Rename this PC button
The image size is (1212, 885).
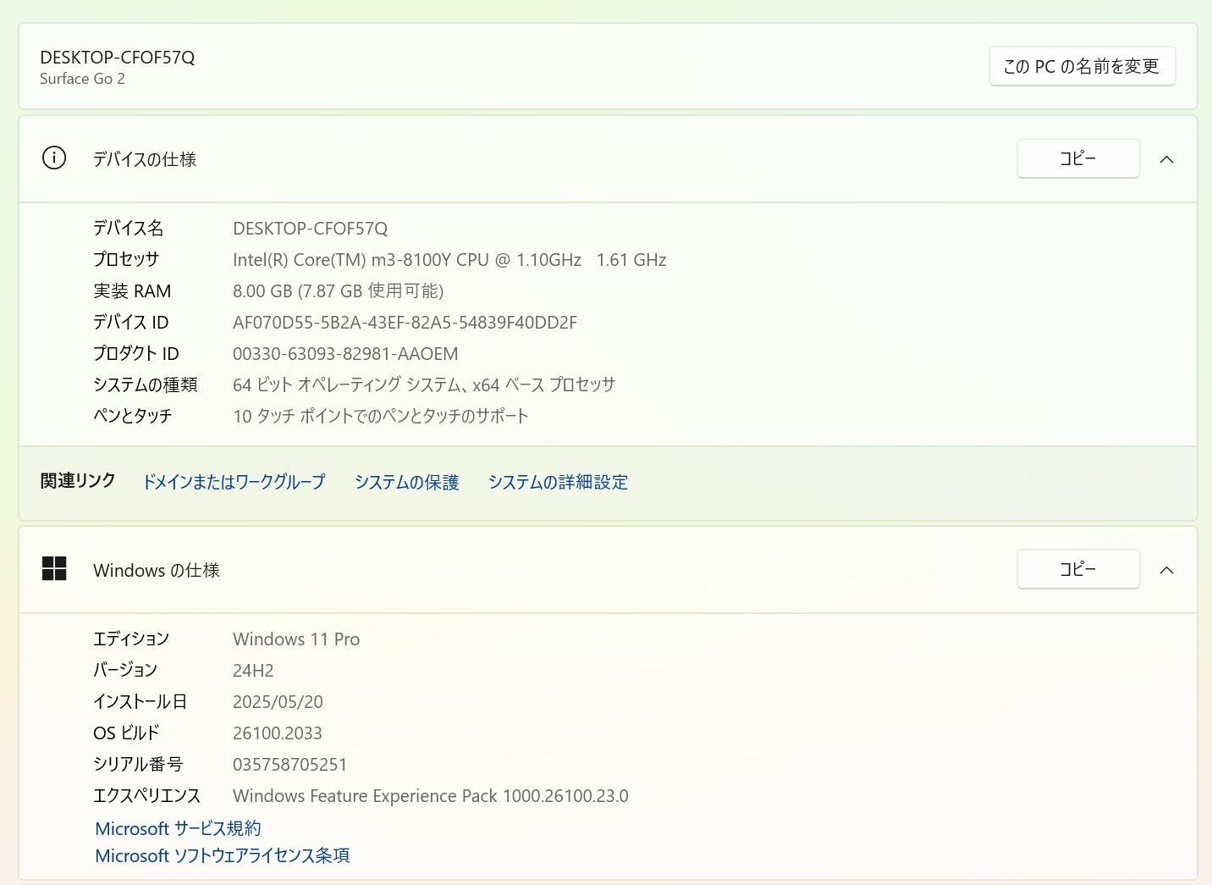click(x=1082, y=66)
